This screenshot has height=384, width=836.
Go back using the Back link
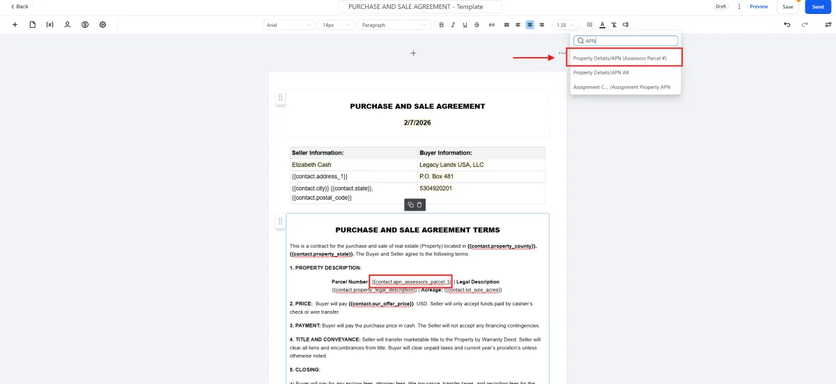pos(20,6)
